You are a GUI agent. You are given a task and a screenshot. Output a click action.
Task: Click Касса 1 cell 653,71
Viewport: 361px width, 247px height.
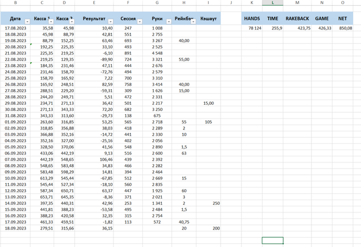tap(42, 197)
